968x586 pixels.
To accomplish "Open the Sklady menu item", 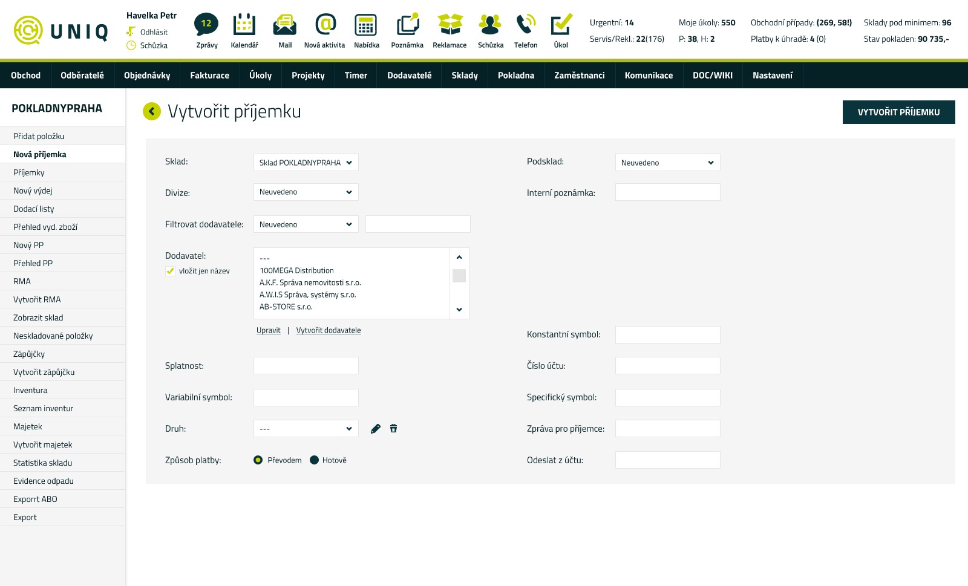I will point(464,75).
